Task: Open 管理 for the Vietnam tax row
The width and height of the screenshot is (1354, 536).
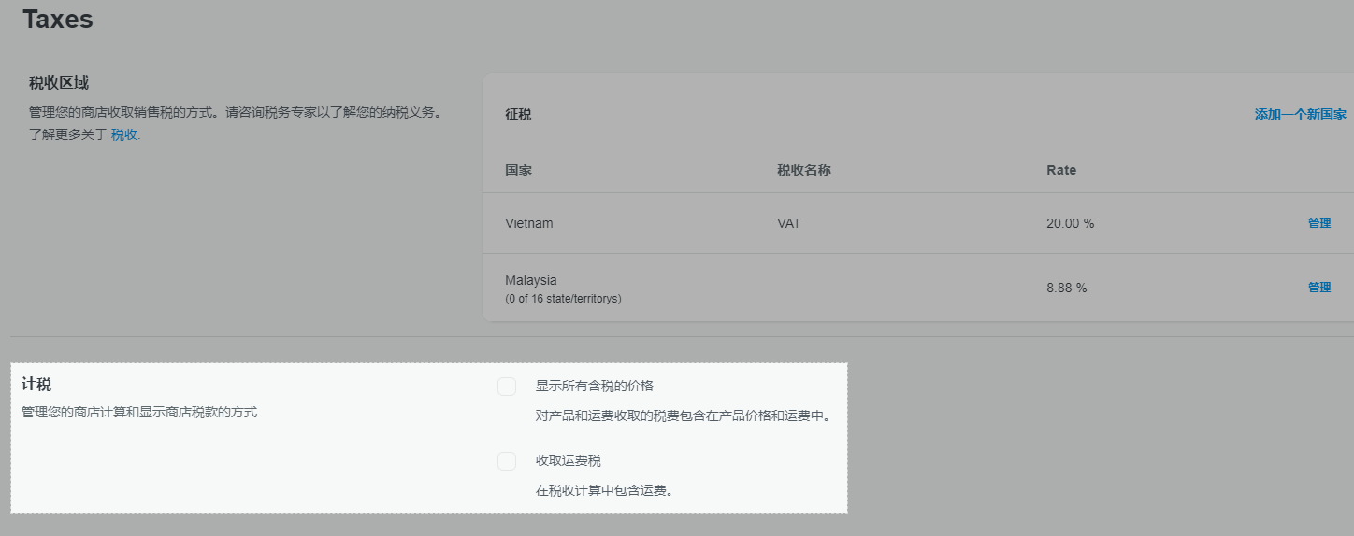Action: [x=1318, y=223]
